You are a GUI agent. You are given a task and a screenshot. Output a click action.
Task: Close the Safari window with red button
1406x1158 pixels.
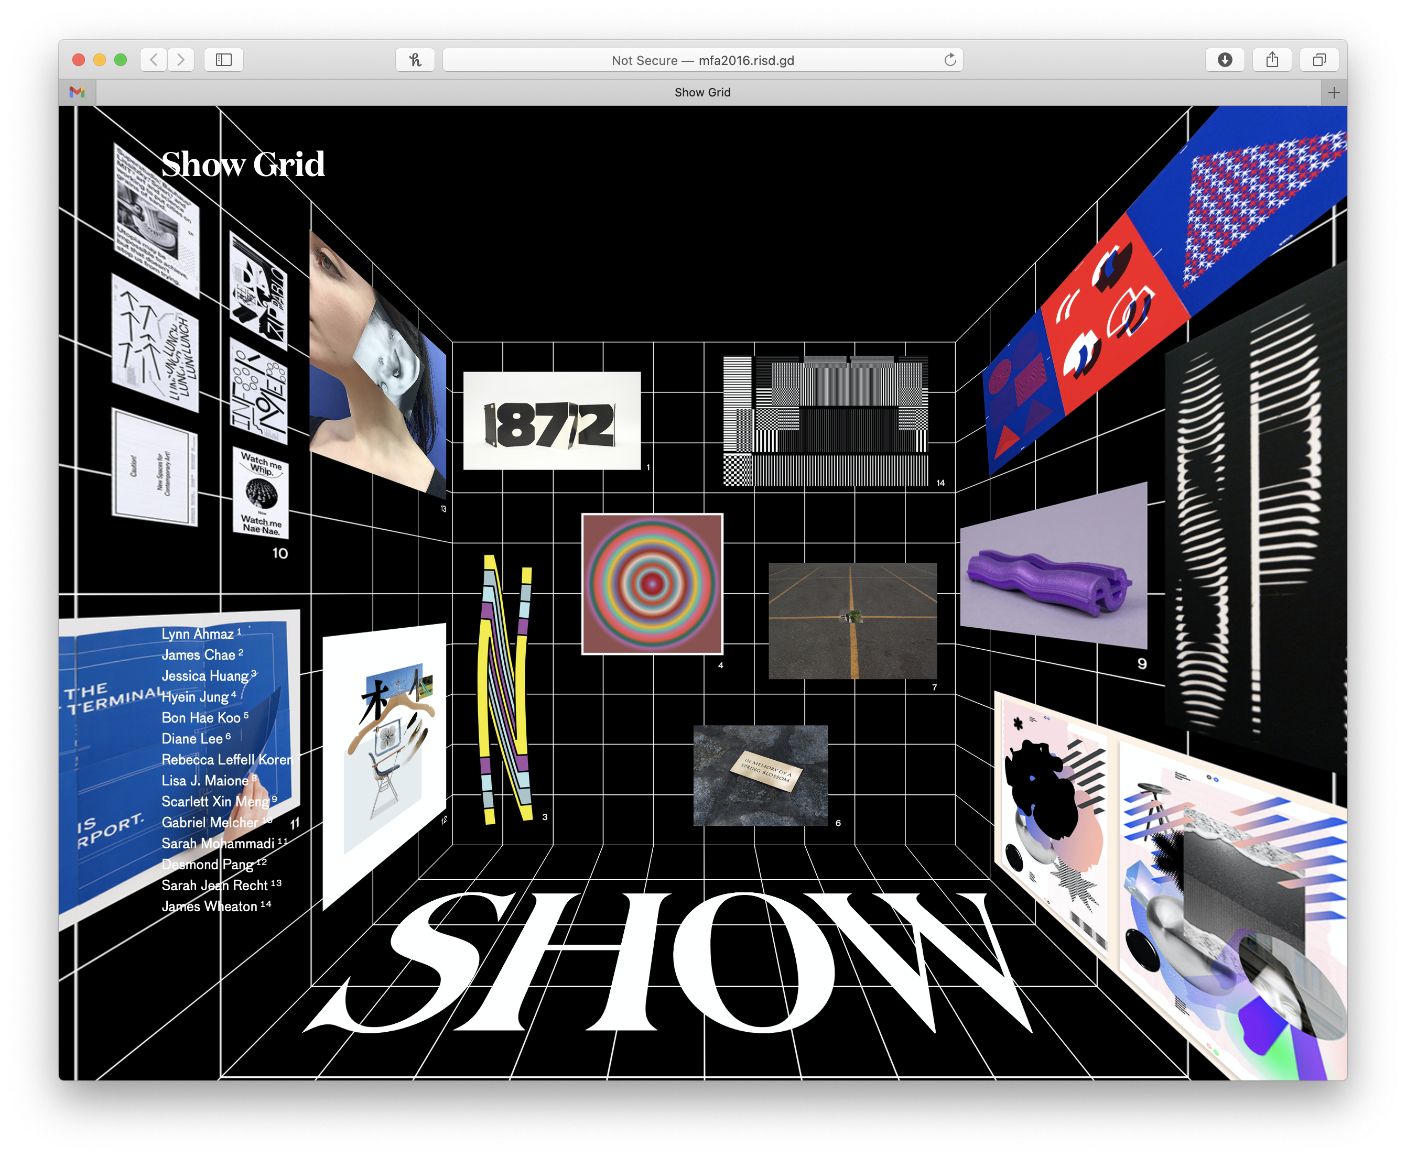(78, 60)
